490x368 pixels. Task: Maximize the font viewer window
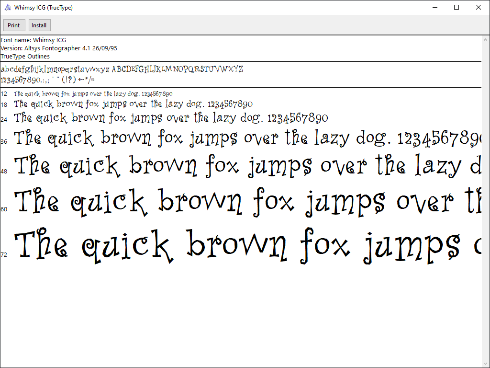[x=457, y=8]
